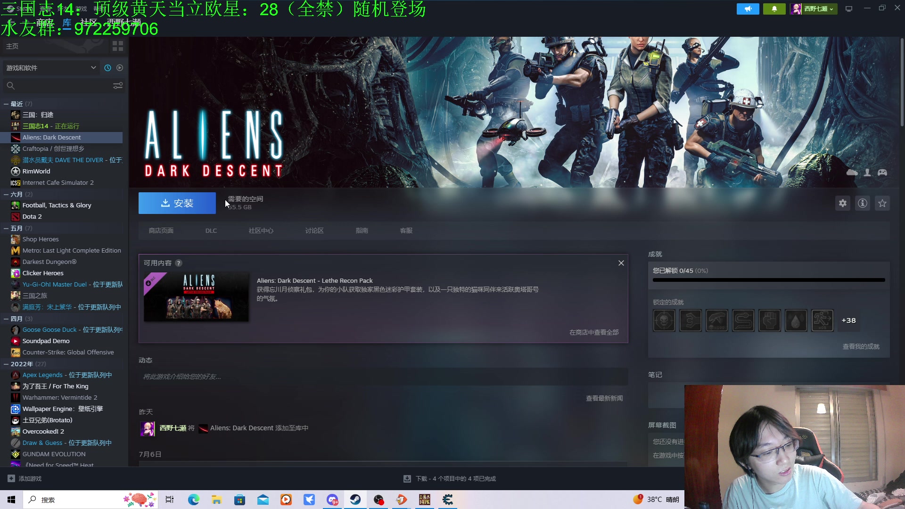
Task: Open the 讨论区 discussions tab
Action: tap(314, 230)
